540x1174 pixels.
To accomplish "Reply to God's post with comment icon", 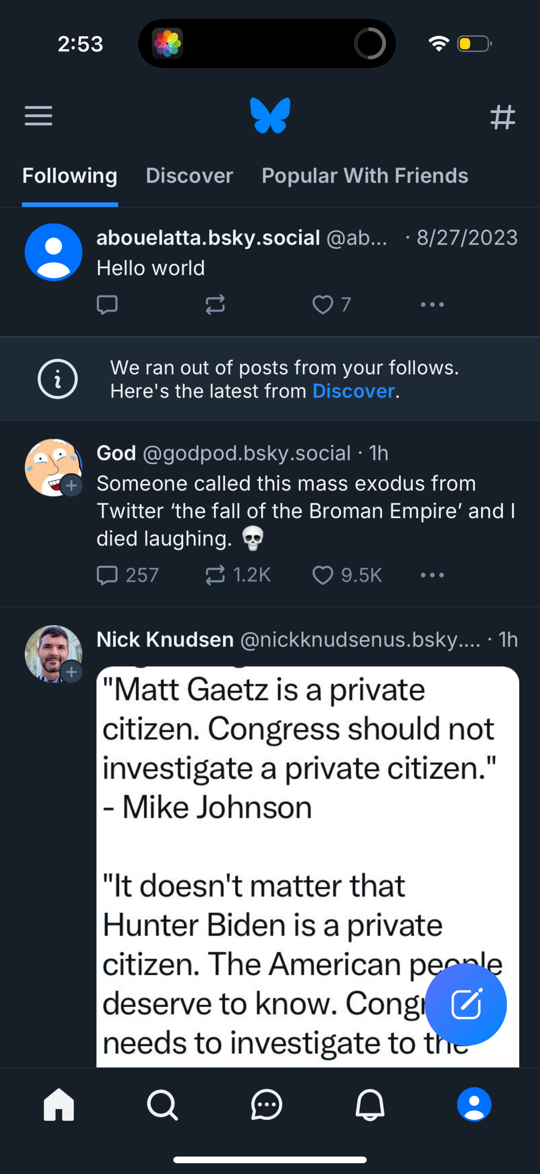I will point(107,575).
